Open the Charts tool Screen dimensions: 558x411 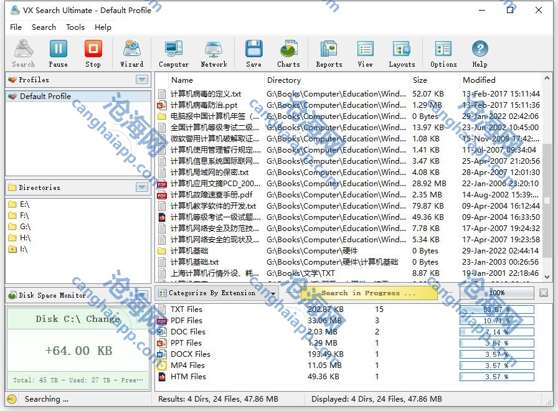[288, 53]
